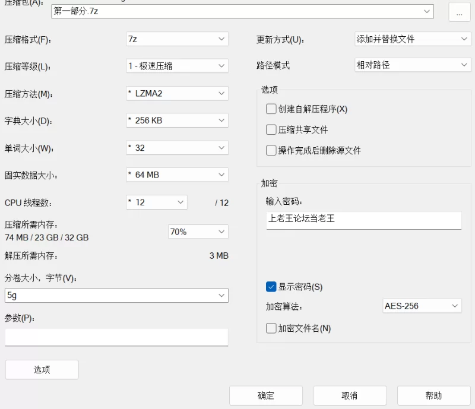Click the 取消 button
475x409 pixels.
click(350, 396)
